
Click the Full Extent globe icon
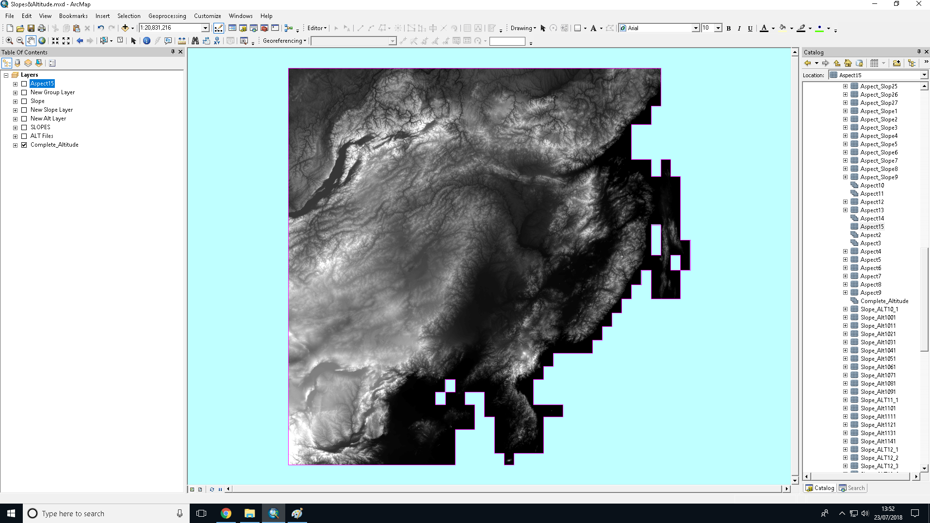[x=42, y=41]
